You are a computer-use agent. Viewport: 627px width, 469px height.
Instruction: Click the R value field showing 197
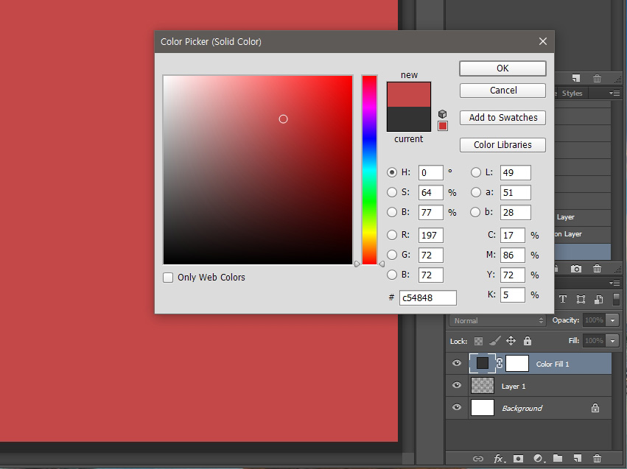(431, 235)
